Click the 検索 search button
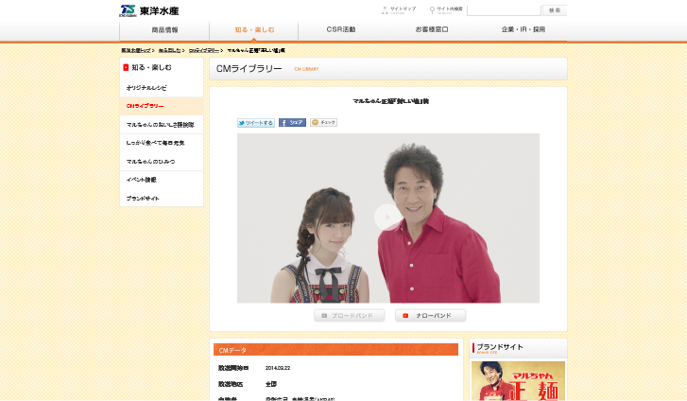 tap(555, 10)
